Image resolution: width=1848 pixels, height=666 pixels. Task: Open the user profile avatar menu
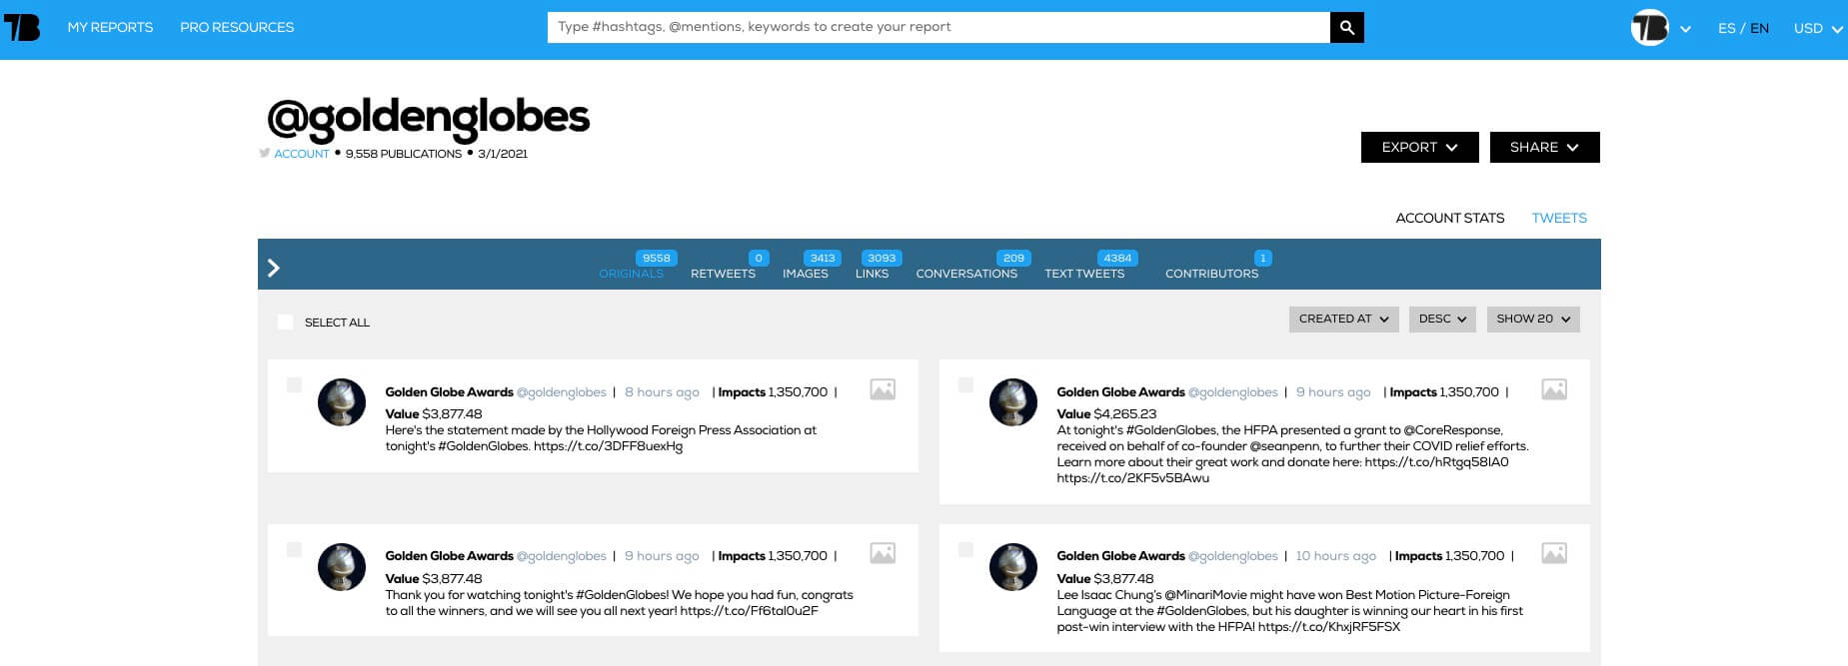pyautogui.click(x=1650, y=28)
